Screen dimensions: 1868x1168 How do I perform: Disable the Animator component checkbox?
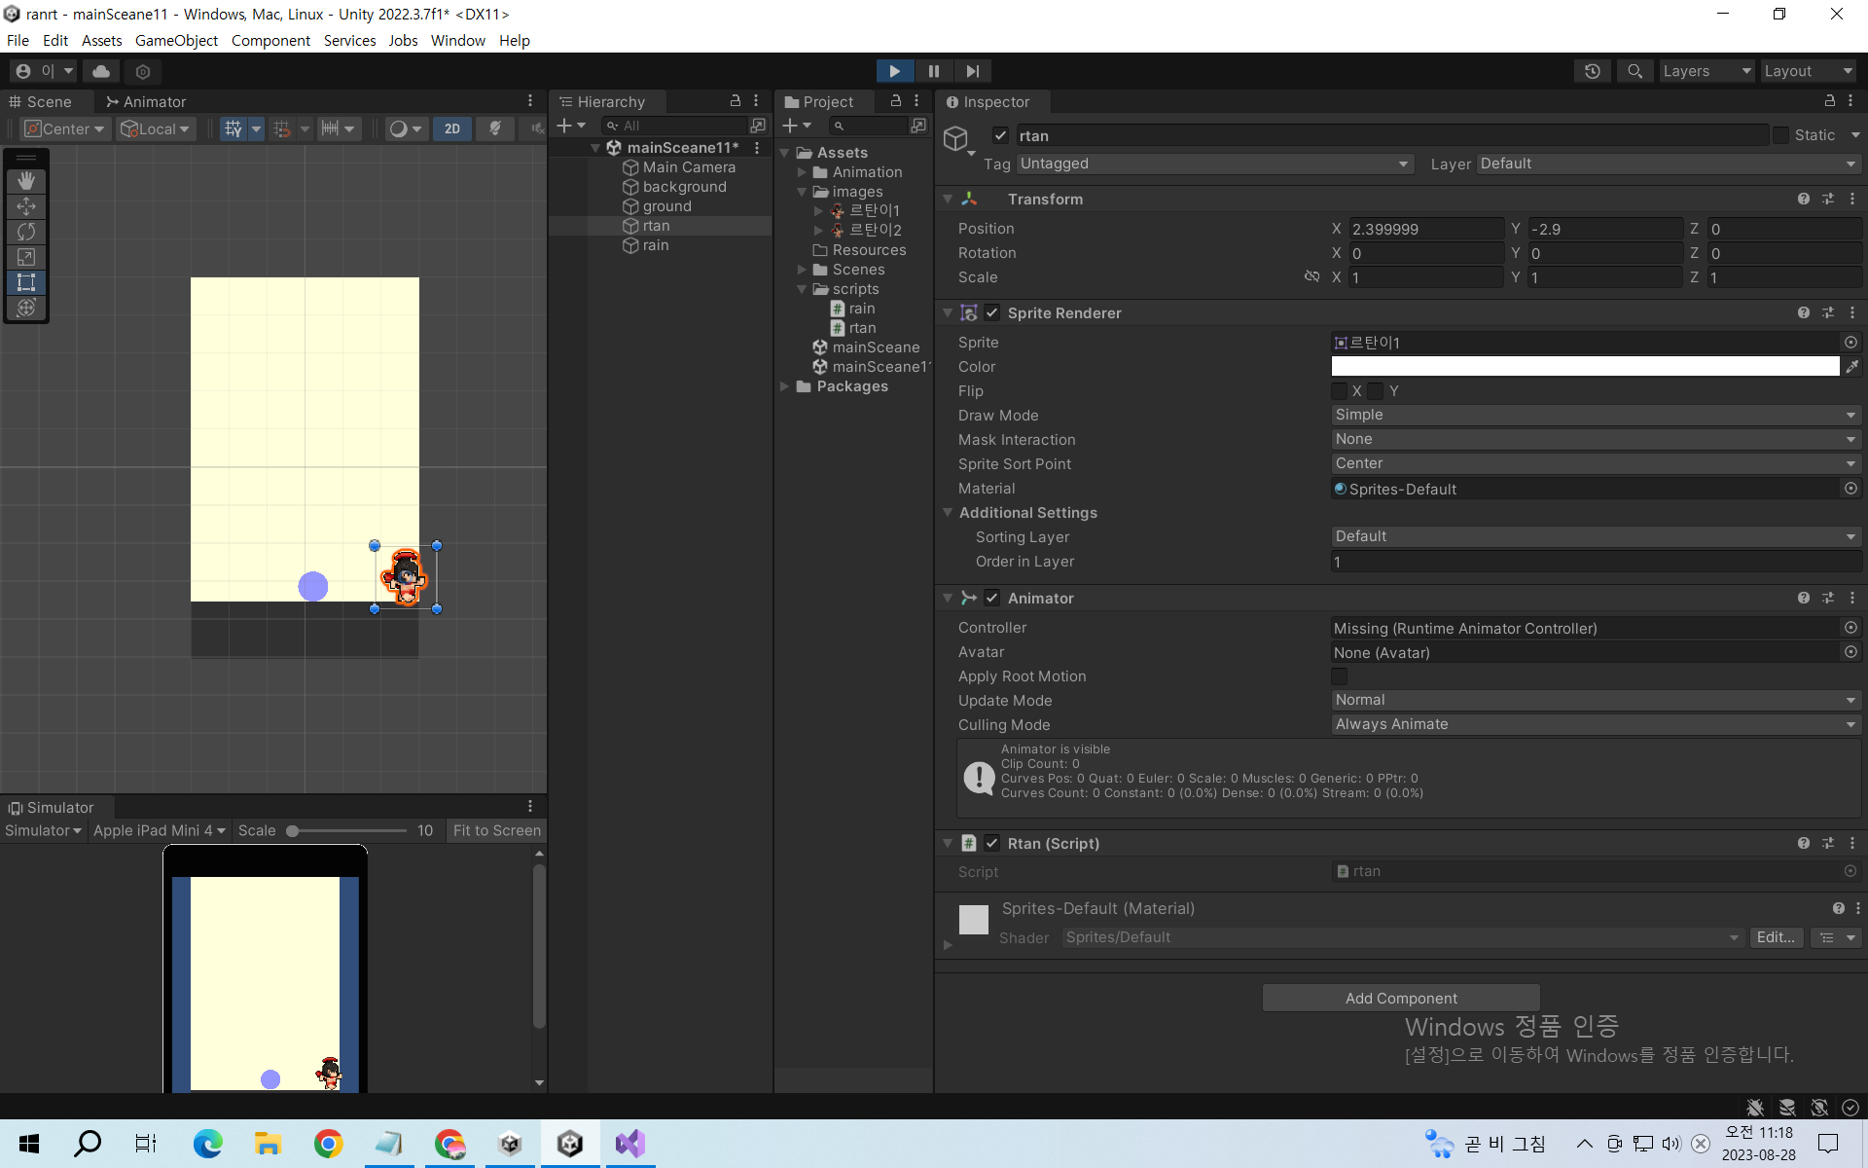pos(991,598)
